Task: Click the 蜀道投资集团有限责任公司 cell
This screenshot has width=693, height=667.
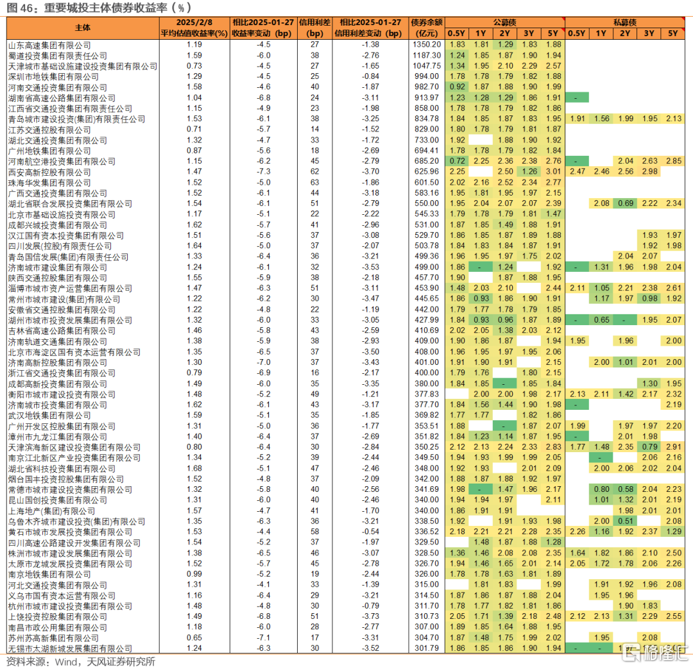Action: click(x=58, y=56)
